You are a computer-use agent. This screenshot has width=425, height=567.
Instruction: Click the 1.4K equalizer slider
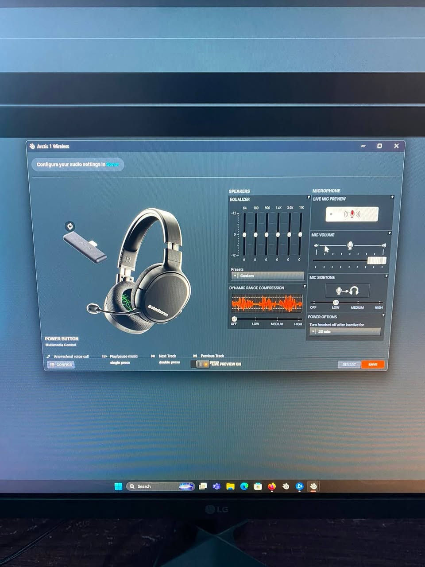pyautogui.click(x=278, y=234)
